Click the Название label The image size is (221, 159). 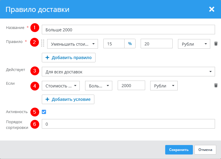[x=15, y=28]
